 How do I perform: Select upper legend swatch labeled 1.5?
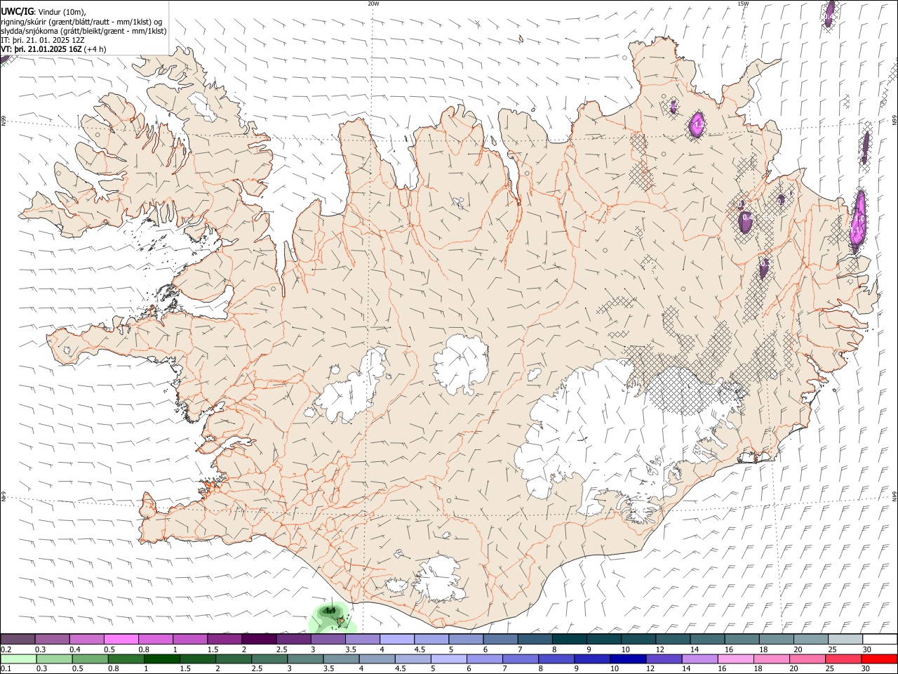click(224, 639)
